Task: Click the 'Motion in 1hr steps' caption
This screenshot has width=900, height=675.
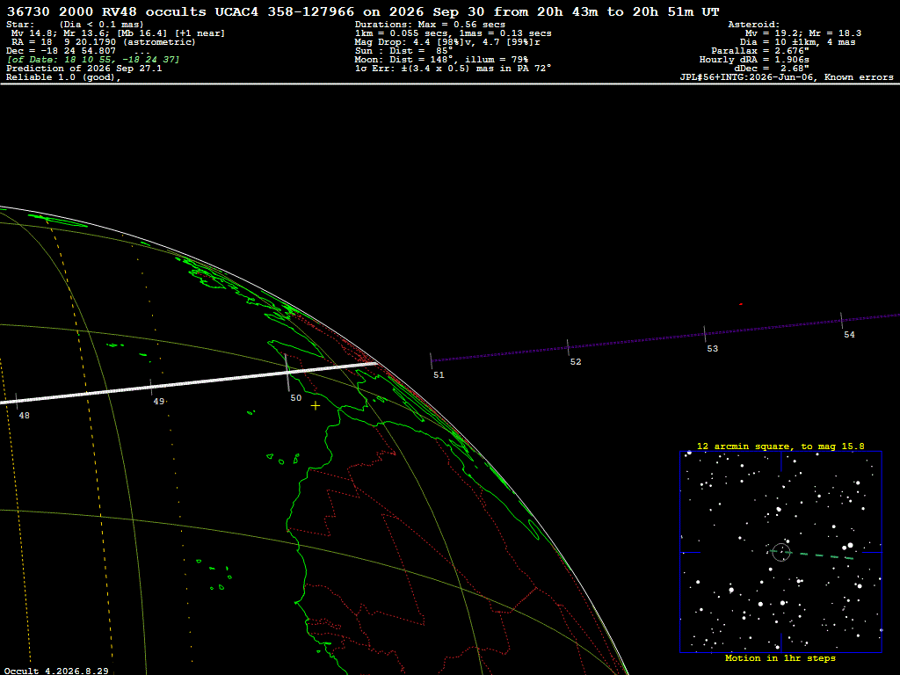Action: pyautogui.click(x=780, y=657)
